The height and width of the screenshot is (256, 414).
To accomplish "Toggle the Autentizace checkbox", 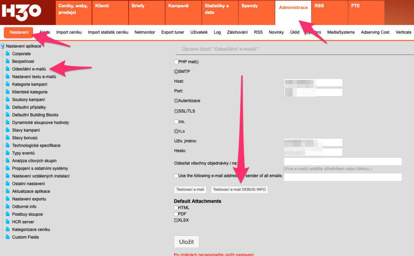I will 176,101.
